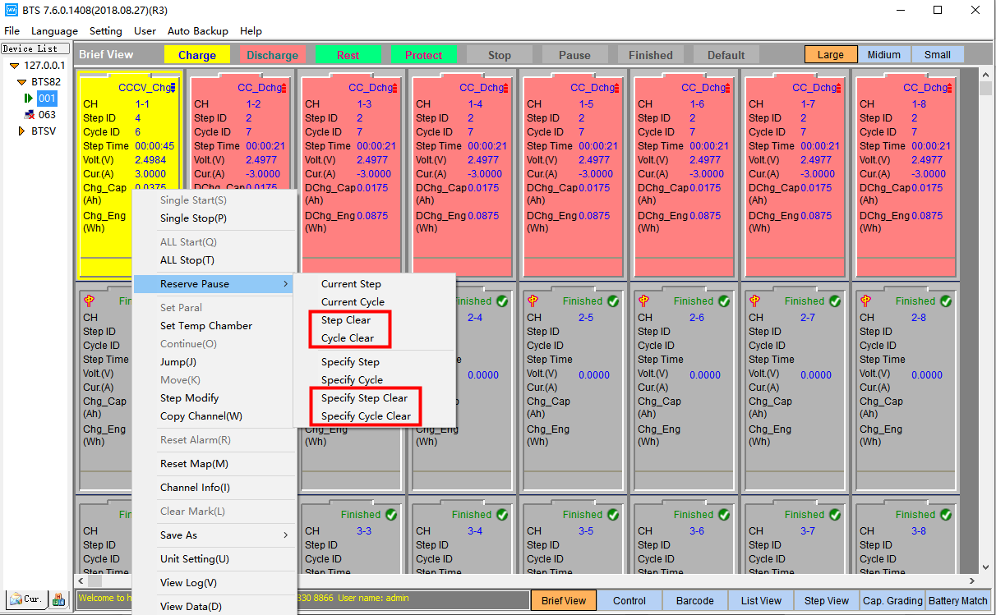996x615 pixels.
Task: Open the Reserve Pause submenu arrow
Action: point(286,284)
